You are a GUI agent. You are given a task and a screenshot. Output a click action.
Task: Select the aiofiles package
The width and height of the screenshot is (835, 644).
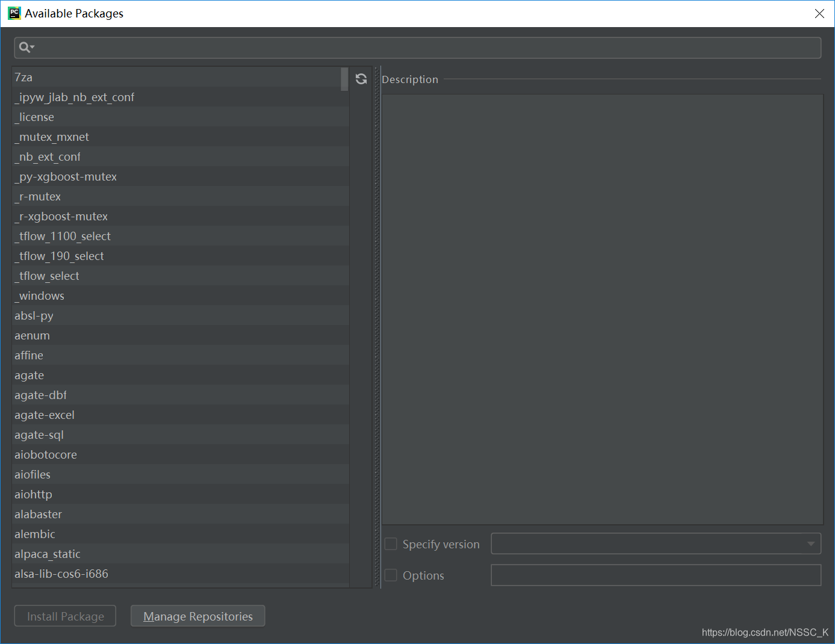pyautogui.click(x=181, y=474)
